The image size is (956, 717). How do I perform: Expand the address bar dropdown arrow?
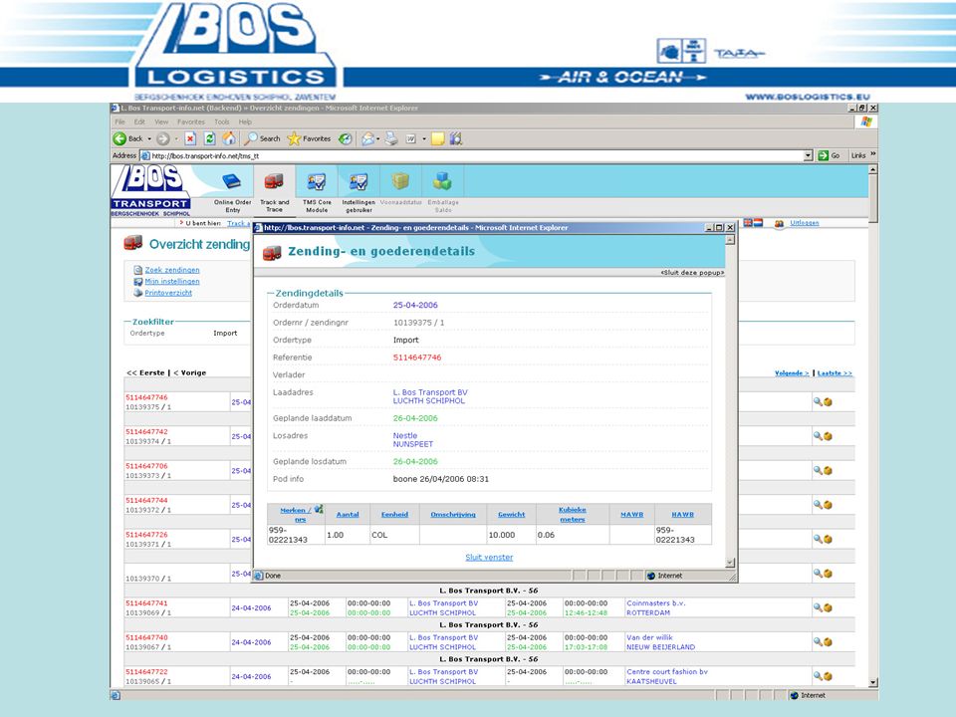[x=809, y=156]
